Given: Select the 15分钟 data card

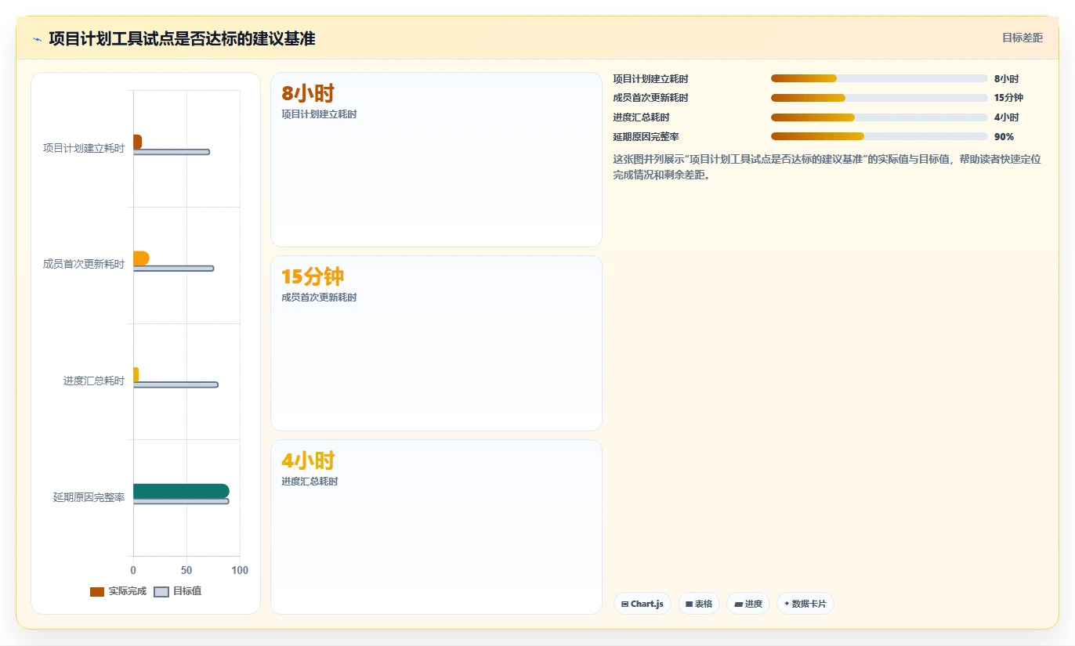Looking at the screenshot, I should [436, 343].
